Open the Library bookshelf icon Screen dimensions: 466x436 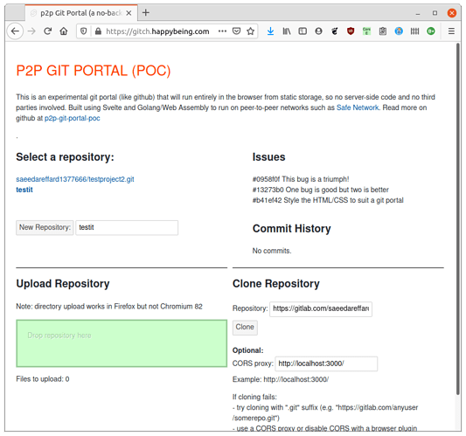click(x=287, y=31)
